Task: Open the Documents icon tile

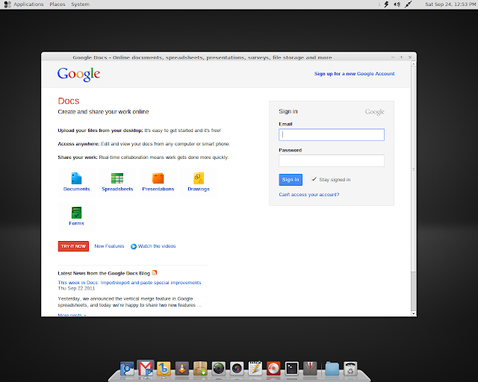Action: pos(76,182)
